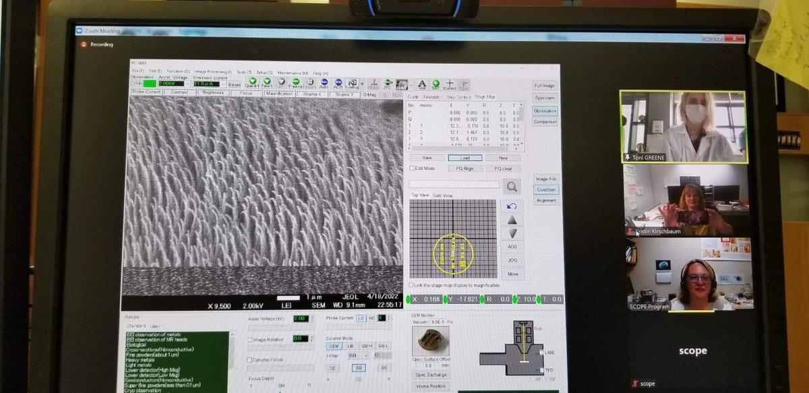
Task: Click the stage map up triangle
Action: (512, 220)
